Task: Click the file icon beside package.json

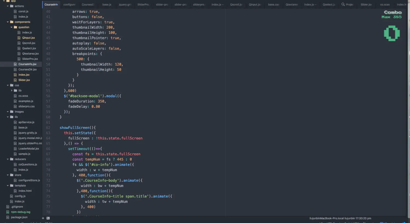Action: click(x=8, y=217)
